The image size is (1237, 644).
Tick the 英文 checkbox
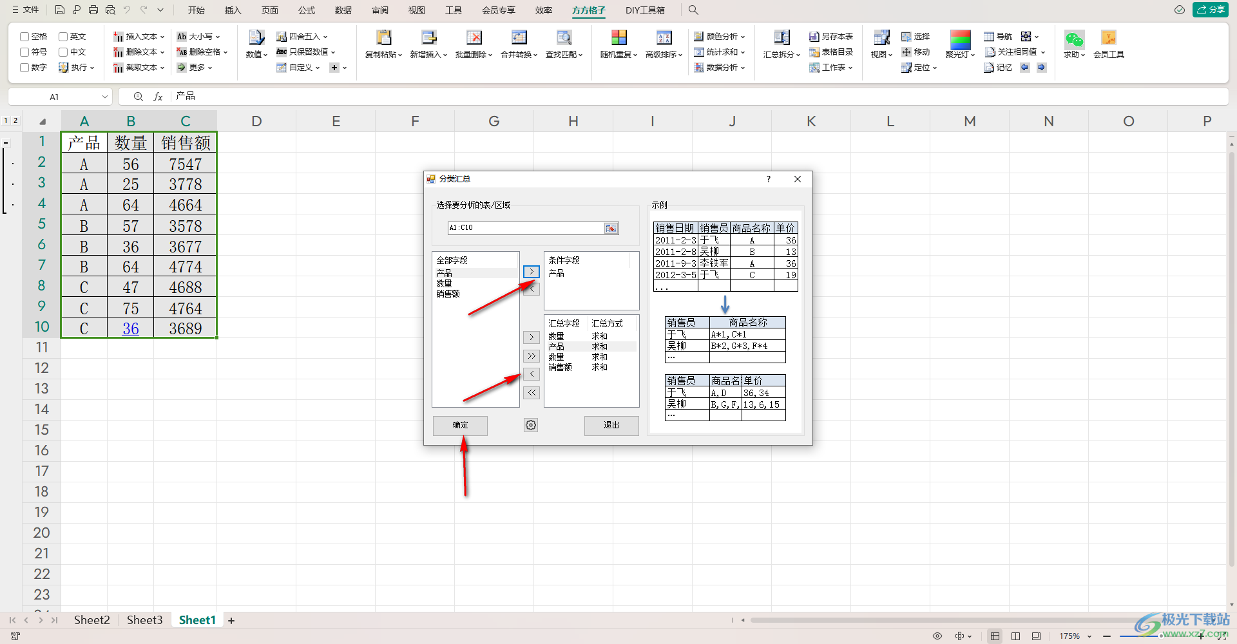pos(63,37)
